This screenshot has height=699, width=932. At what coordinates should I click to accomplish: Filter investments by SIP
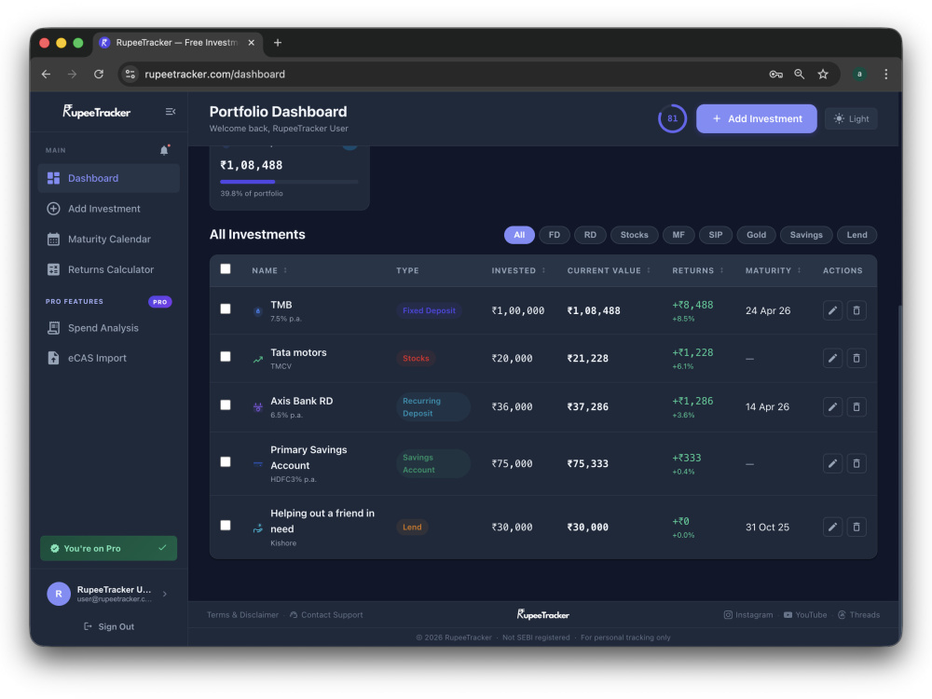716,236
